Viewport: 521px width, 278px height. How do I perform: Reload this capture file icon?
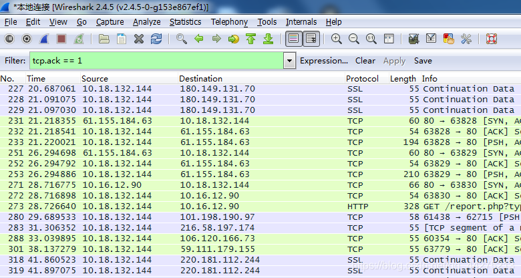click(156, 39)
